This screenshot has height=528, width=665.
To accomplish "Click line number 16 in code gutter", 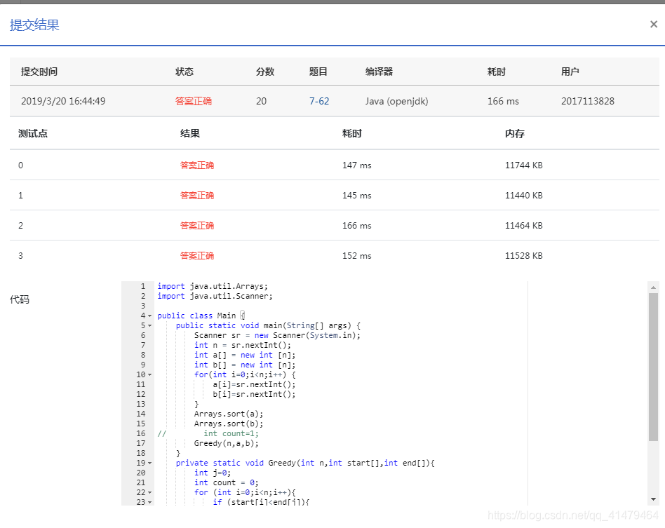I will point(141,433).
